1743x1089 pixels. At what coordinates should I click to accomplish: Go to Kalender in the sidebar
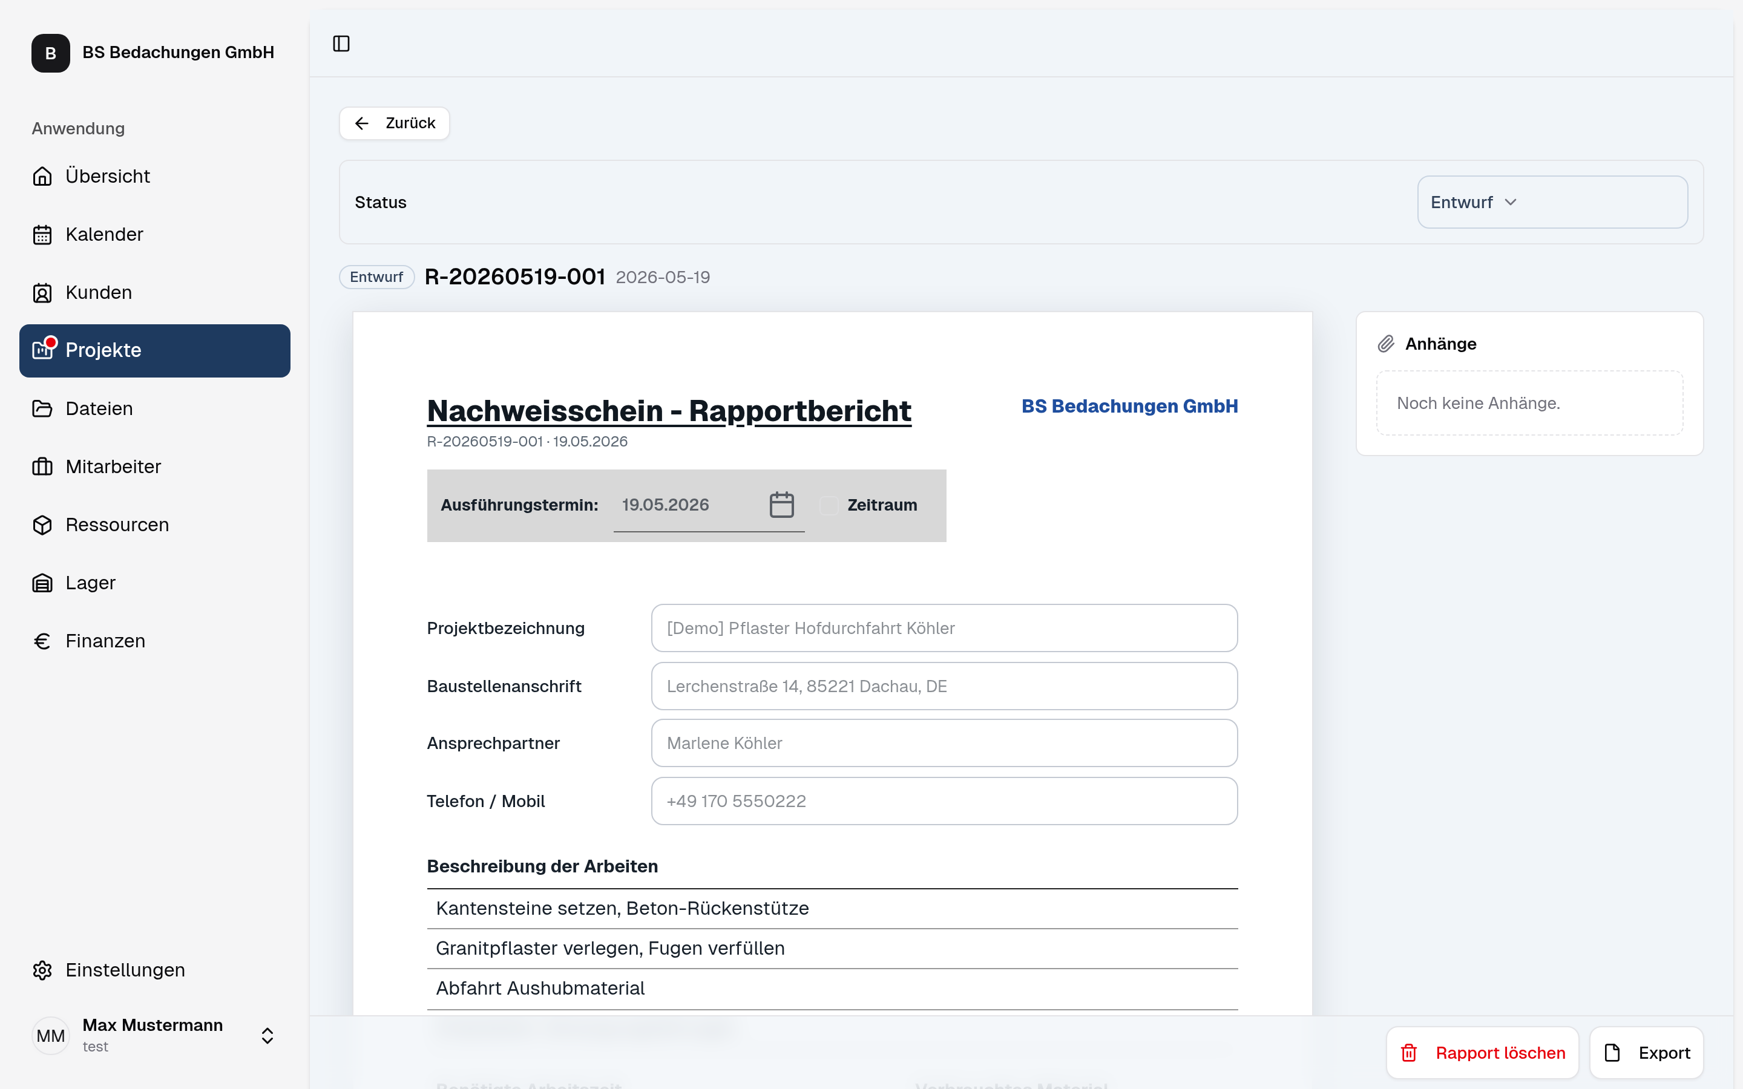pyautogui.click(x=155, y=234)
